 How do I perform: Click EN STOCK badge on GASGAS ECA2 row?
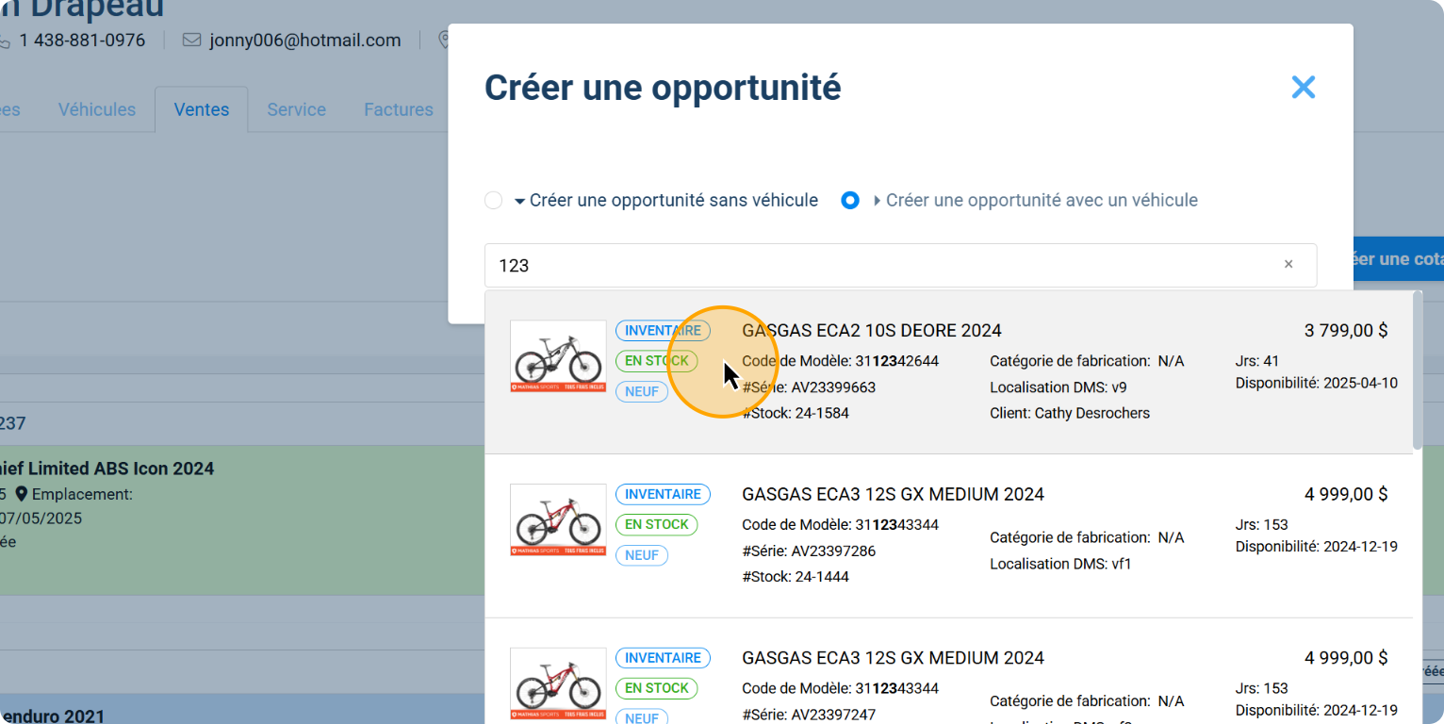pyautogui.click(x=656, y=361)
